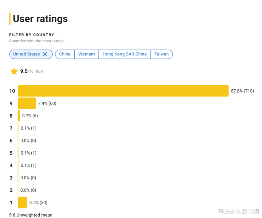Click the User ratings heading
This screenshot has width=262, height=218.
pyautogui.click(x=40, y=19)
